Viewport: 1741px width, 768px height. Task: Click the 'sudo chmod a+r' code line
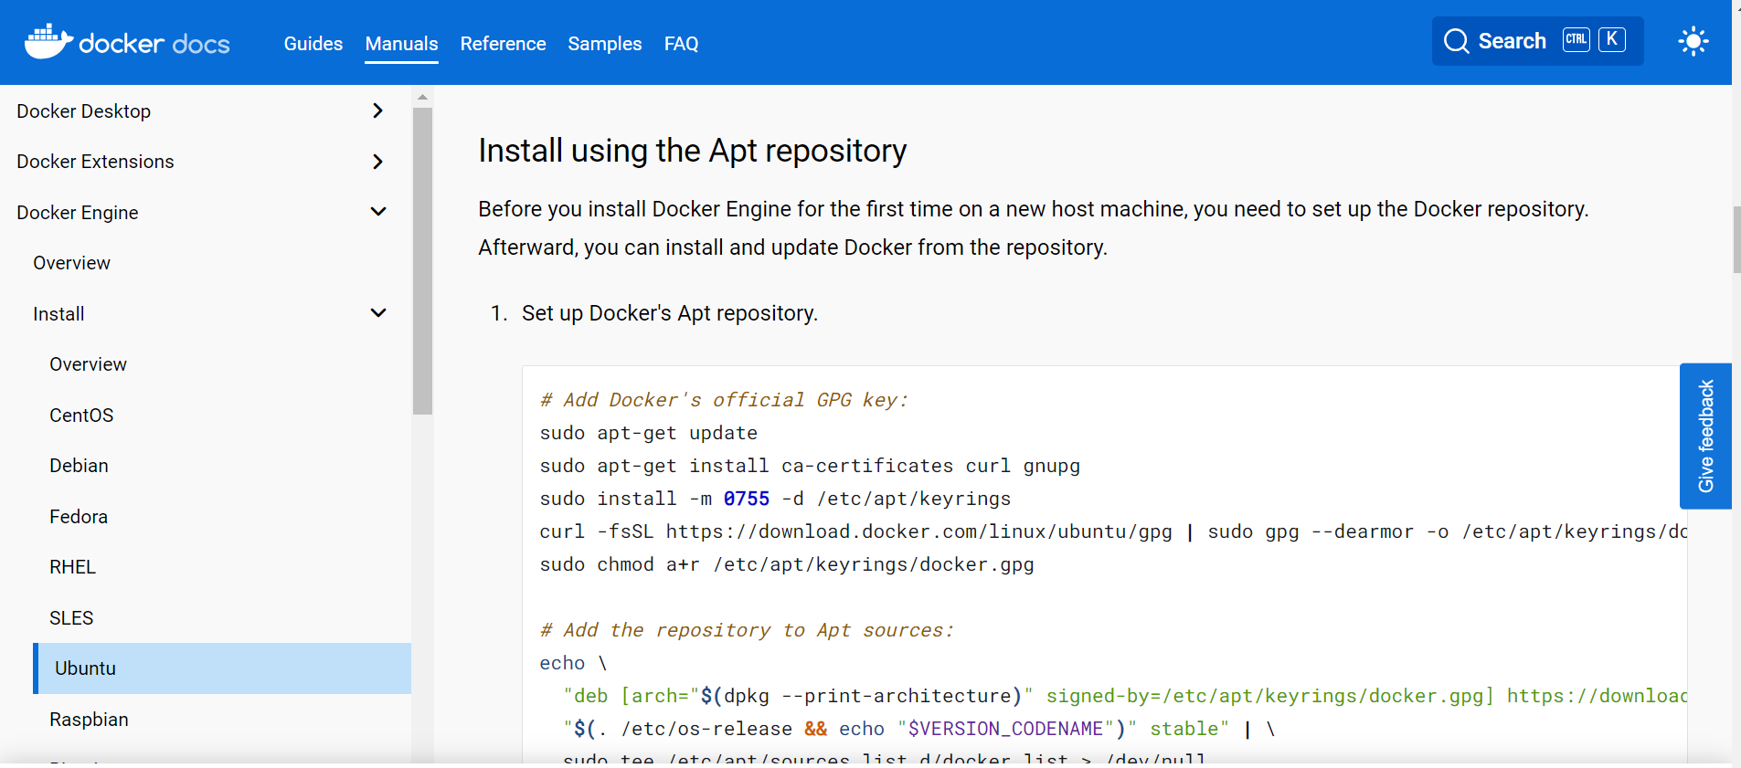[x=786, y=564]
